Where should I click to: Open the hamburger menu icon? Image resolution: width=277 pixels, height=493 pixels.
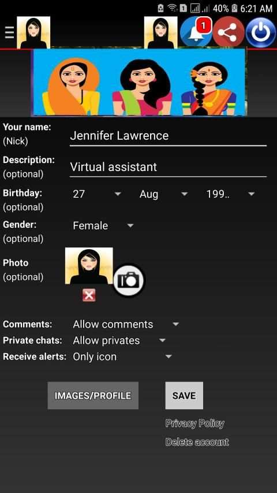(x=9, y=32)
